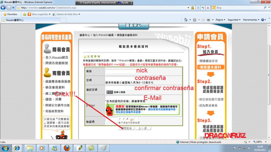The image size is (271, 152).
Task: Click the Action Center flag tray icon
Action: coord(235,148)
